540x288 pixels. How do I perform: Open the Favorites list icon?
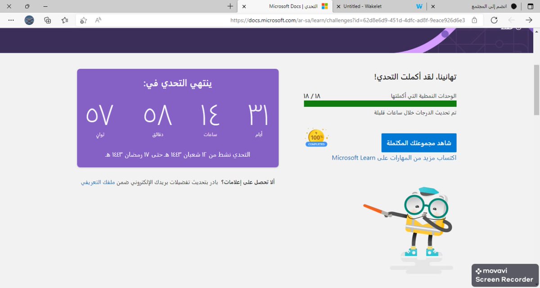pyautogui.click(x=65, y=20)
